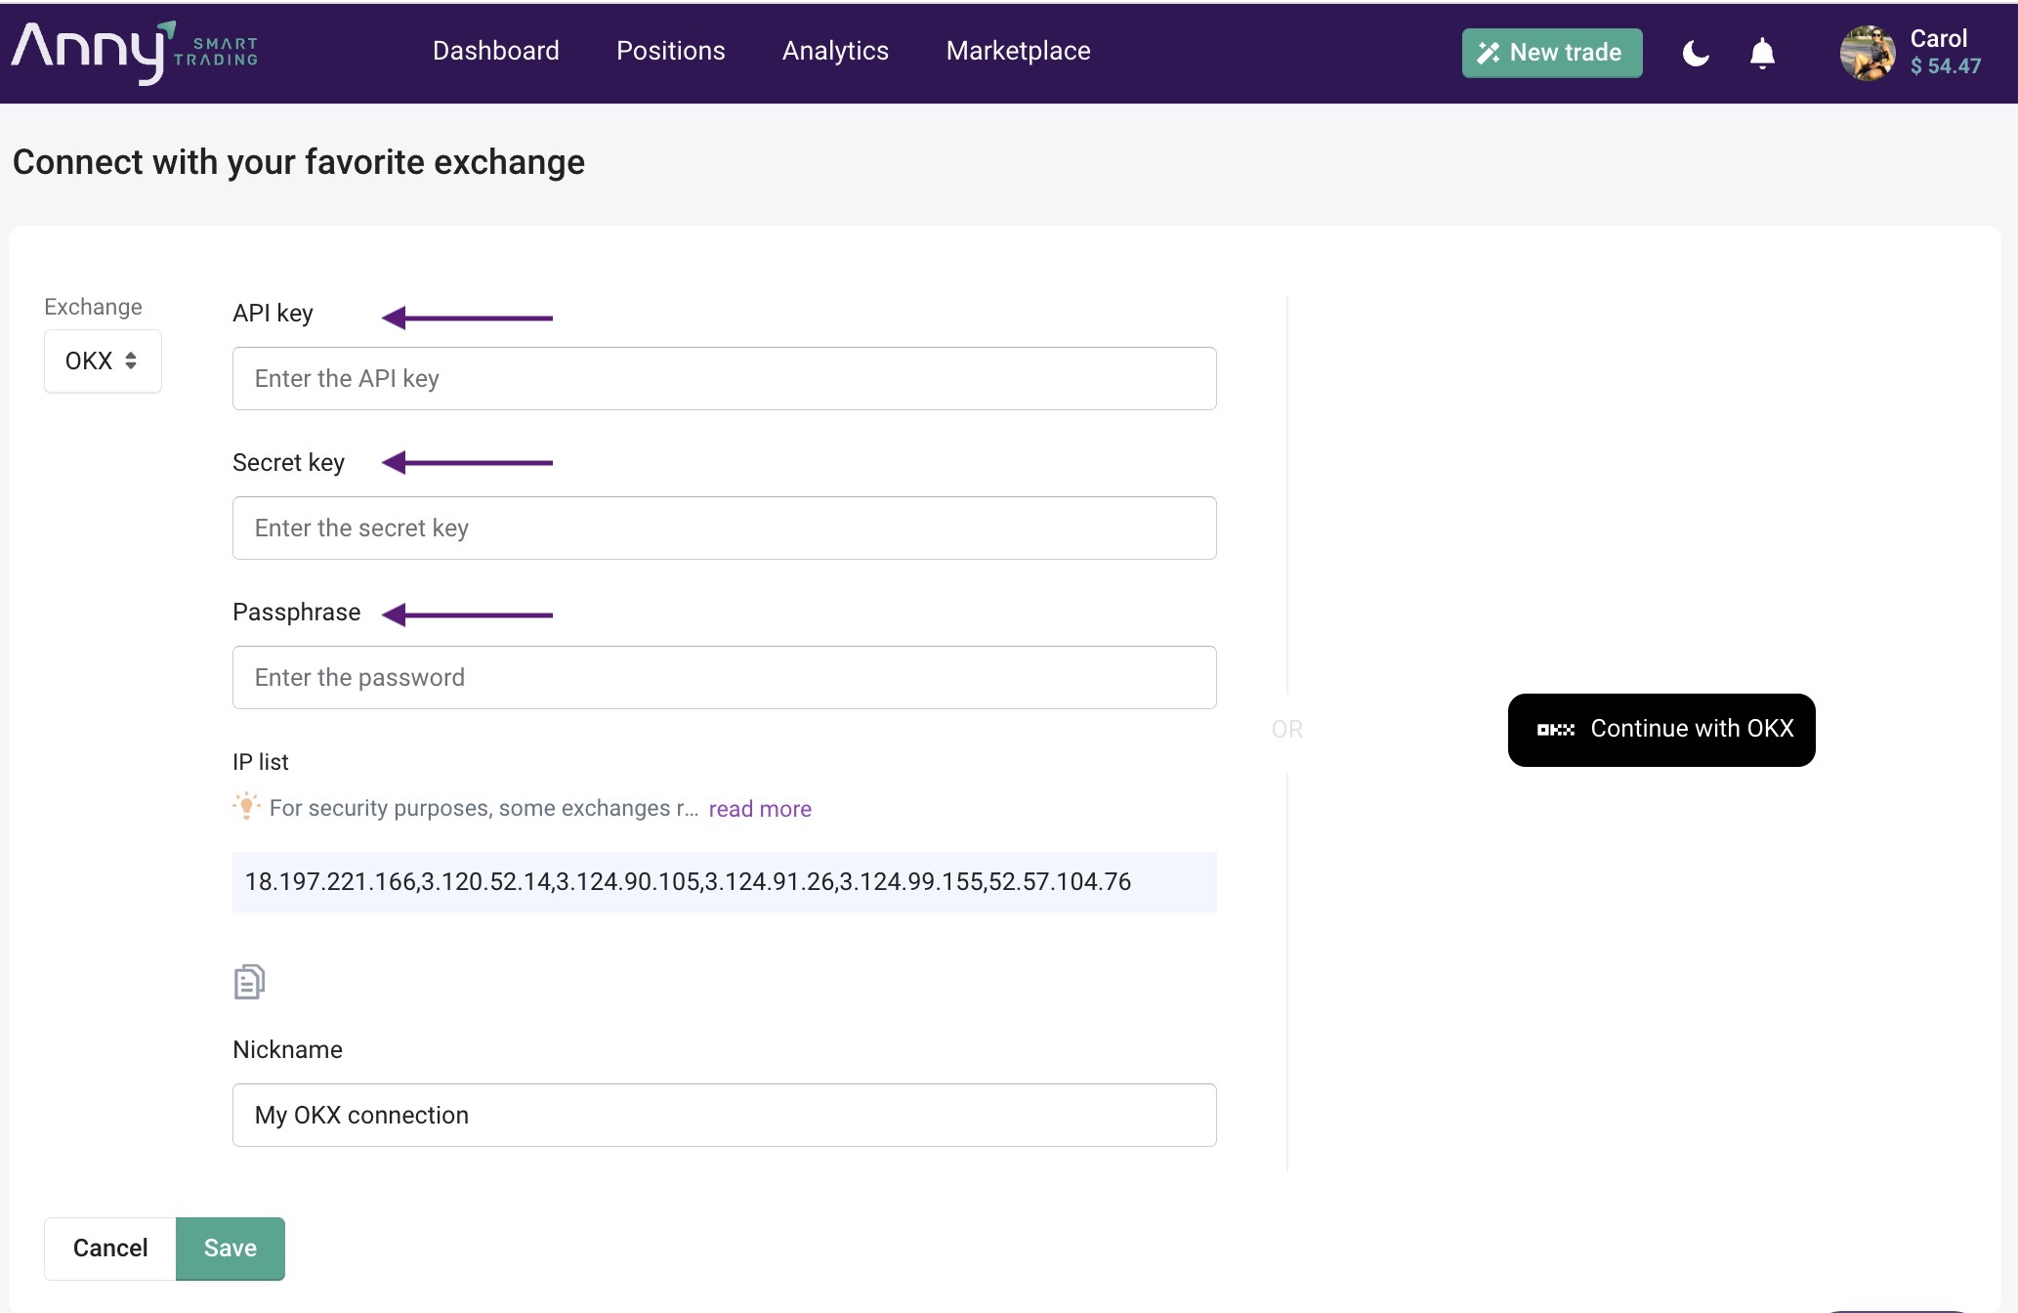The height and width of the screenshot is (1313, 2018).
Task: Click the OKX logo in Continue button
Action: pos(1555,730)
